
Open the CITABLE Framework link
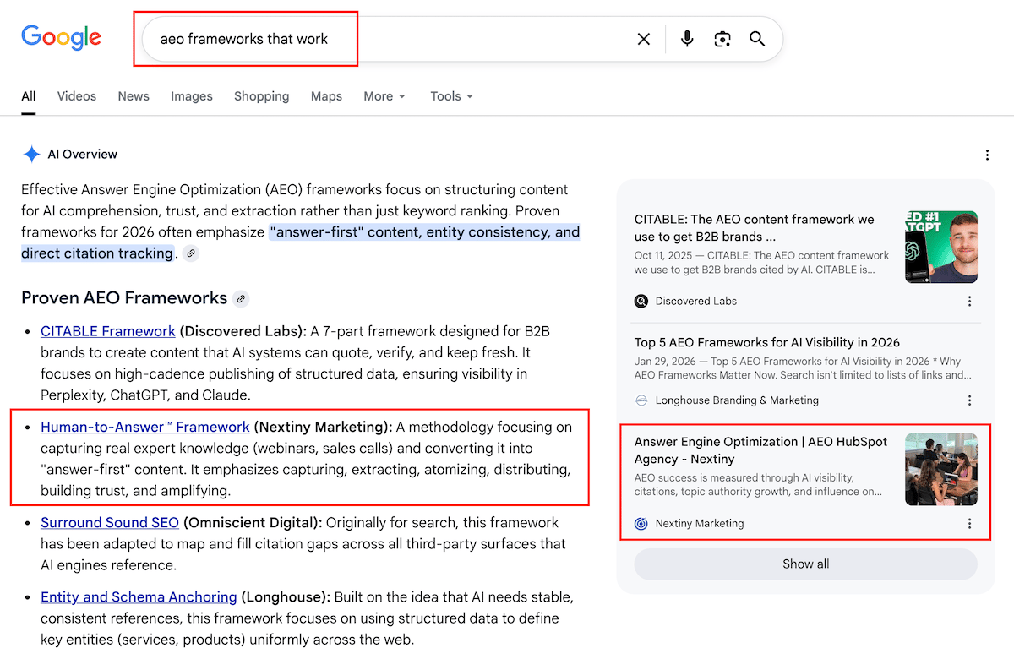pyautogui.click(x=108, y=331)
